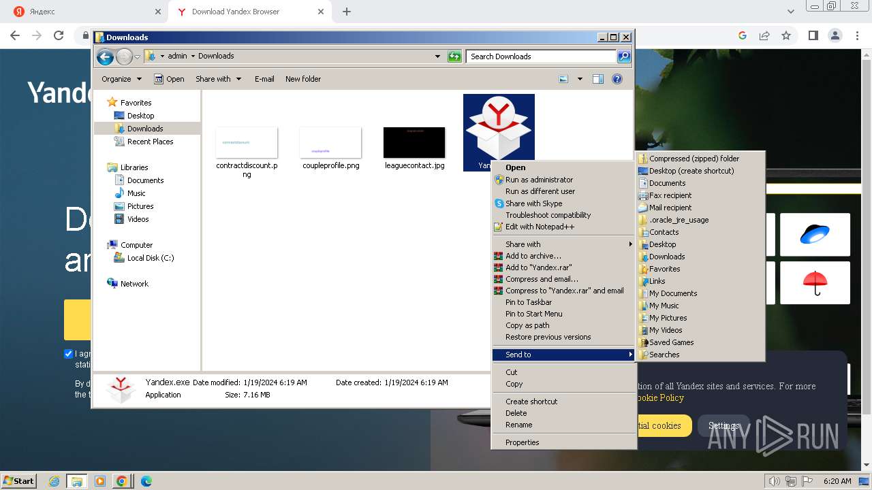Click Search Downloads input field
Image resolution: width=872 pixels, height=490 pixels.
542,56
